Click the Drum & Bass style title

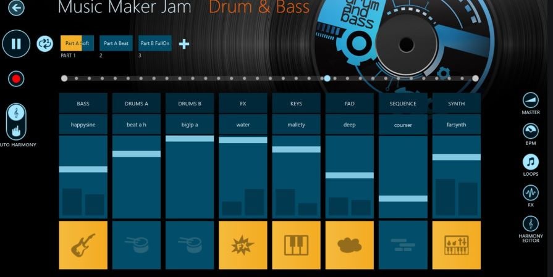(x=259, y=6)
